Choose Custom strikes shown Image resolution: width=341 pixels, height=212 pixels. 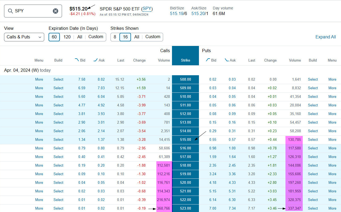pos(153,37)
